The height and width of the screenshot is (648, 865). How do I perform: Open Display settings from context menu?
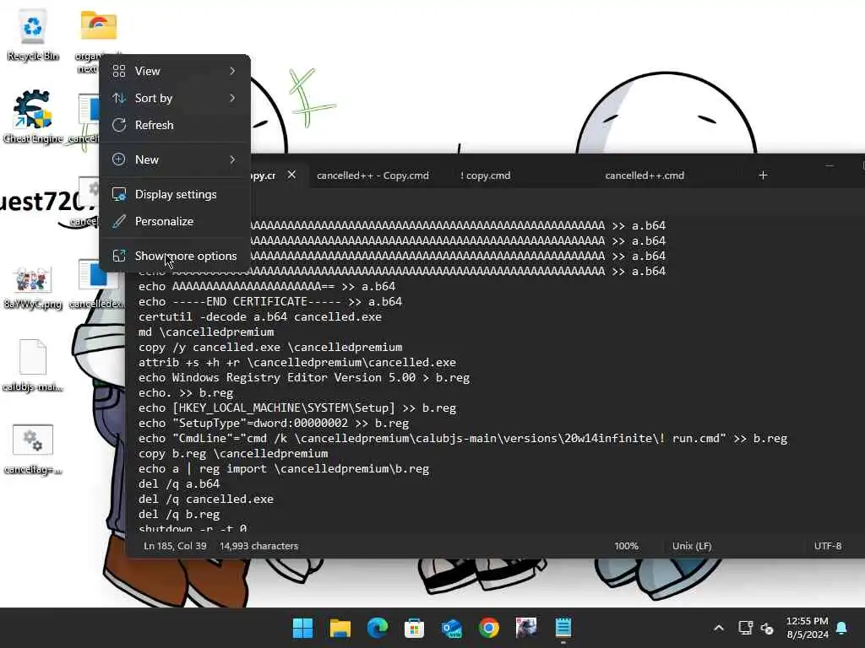click(176, 195)
